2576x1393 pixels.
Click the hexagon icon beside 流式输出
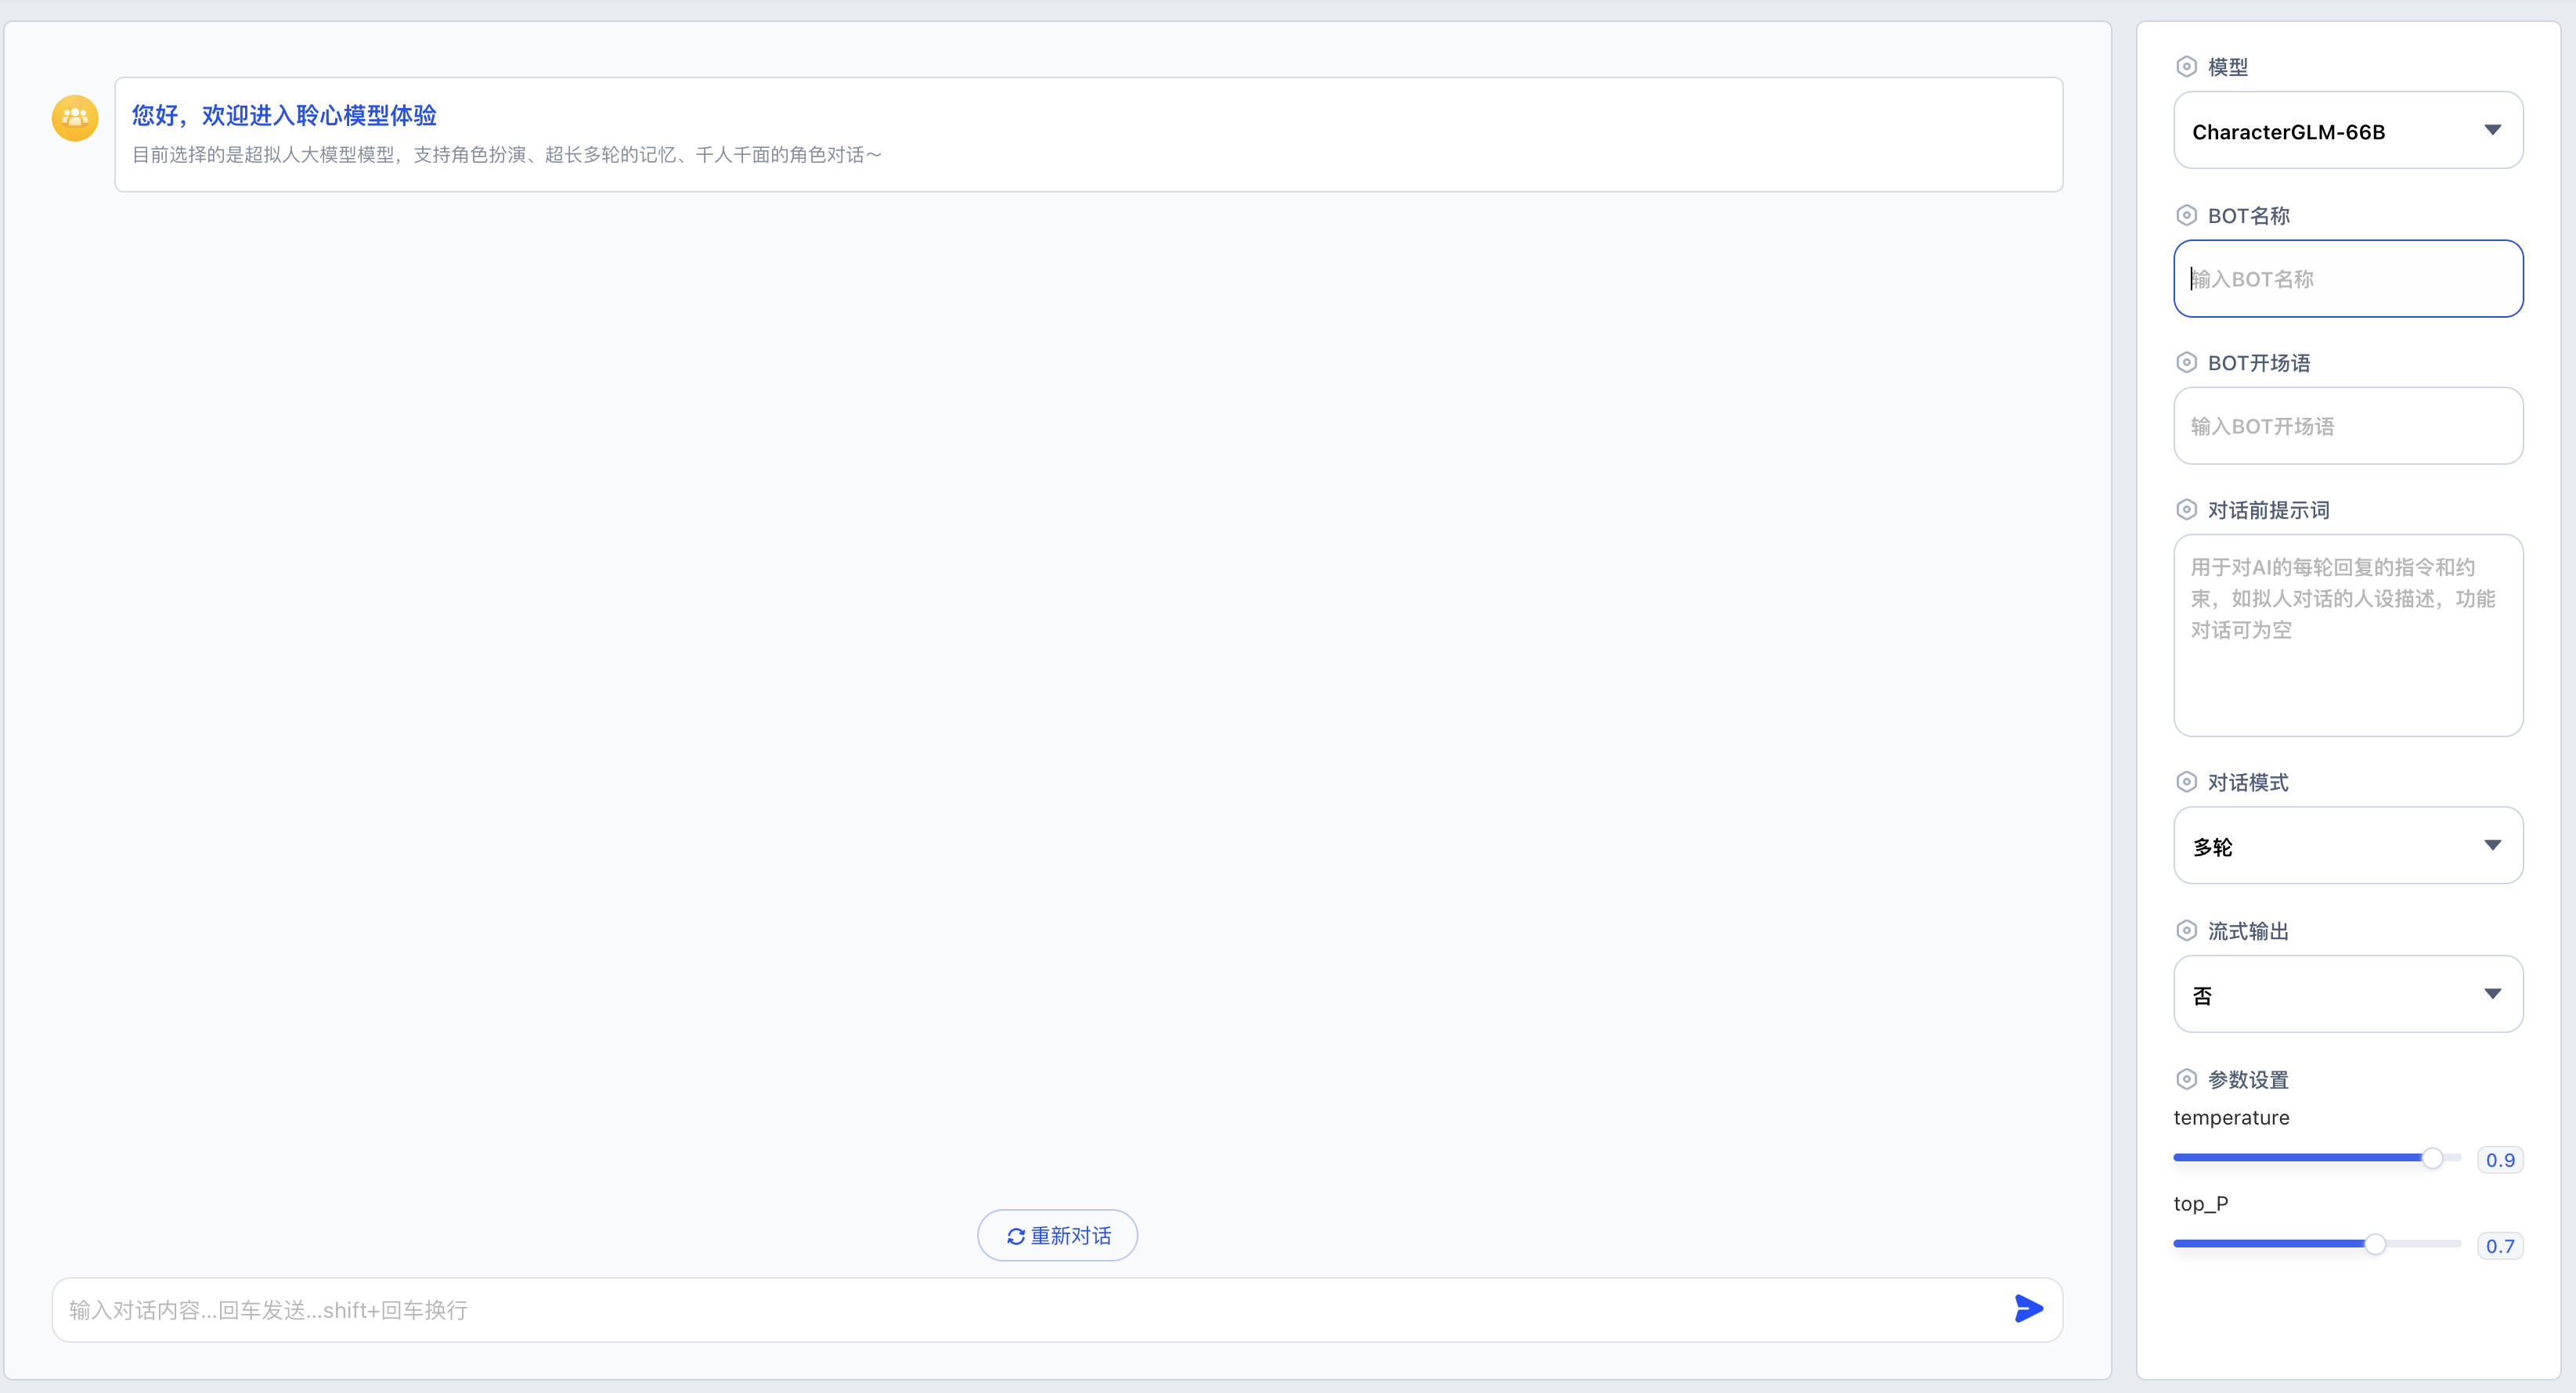(x=2186, y=930)
